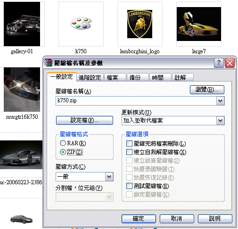Close the archive name and parameters dialog
This screenshot has width=238, height=229.
coord(230,63)
